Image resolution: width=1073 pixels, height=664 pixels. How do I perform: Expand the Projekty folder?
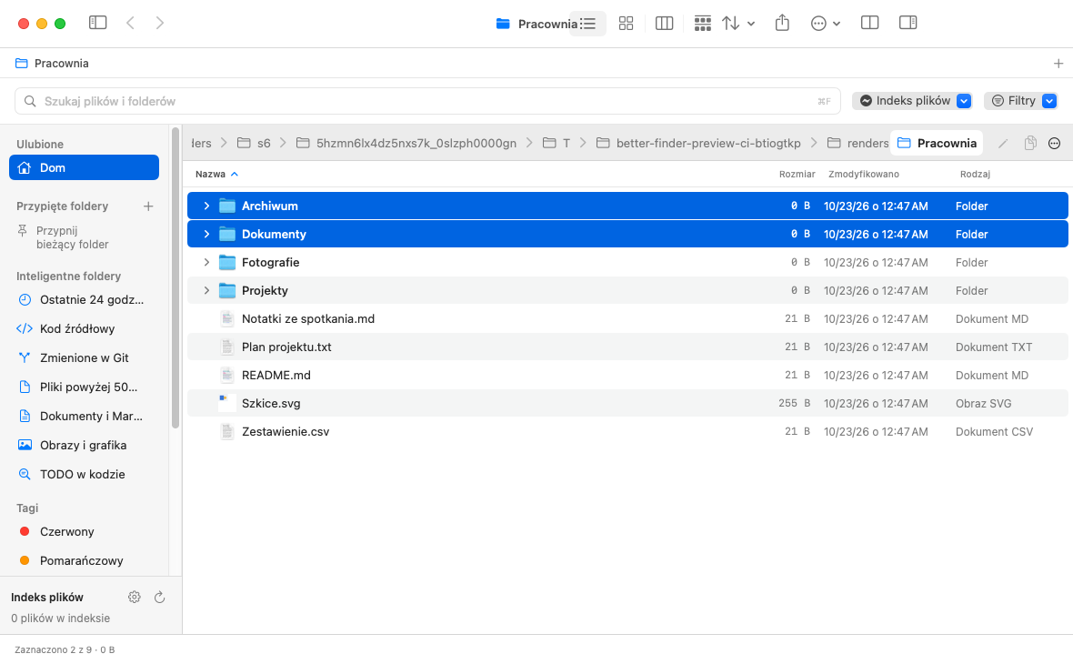[206, 290]
